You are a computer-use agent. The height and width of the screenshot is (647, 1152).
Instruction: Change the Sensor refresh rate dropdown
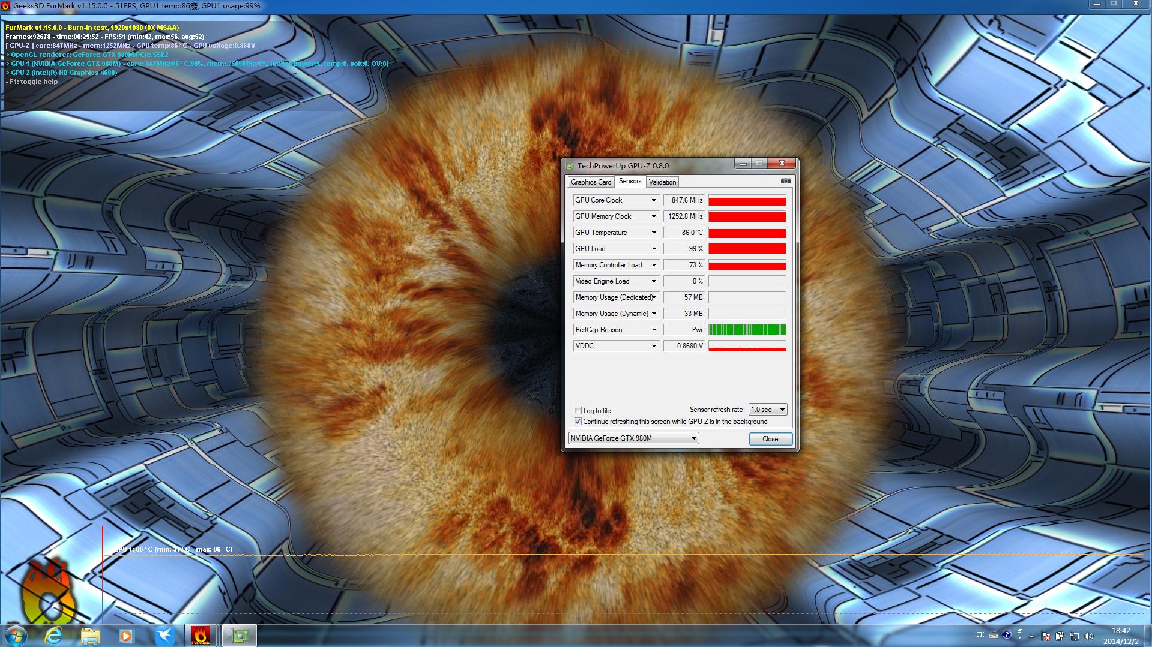(767, 408)
